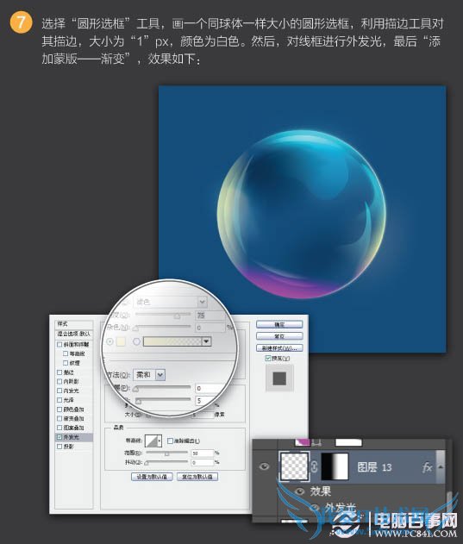463x544 pixels.
Task: Click the 图层 13 layer name
Action: 374,467
